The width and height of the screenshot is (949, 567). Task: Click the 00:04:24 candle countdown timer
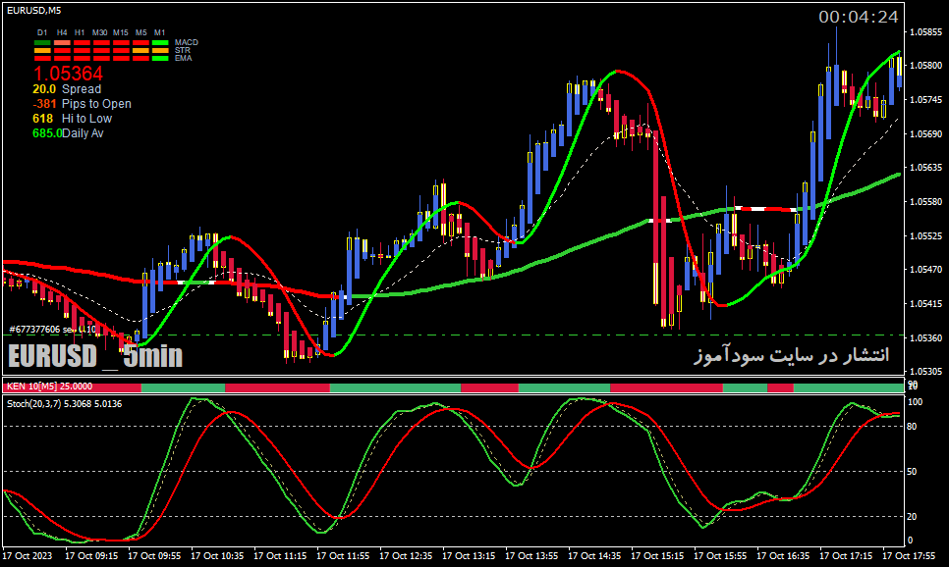pos(859,17)
